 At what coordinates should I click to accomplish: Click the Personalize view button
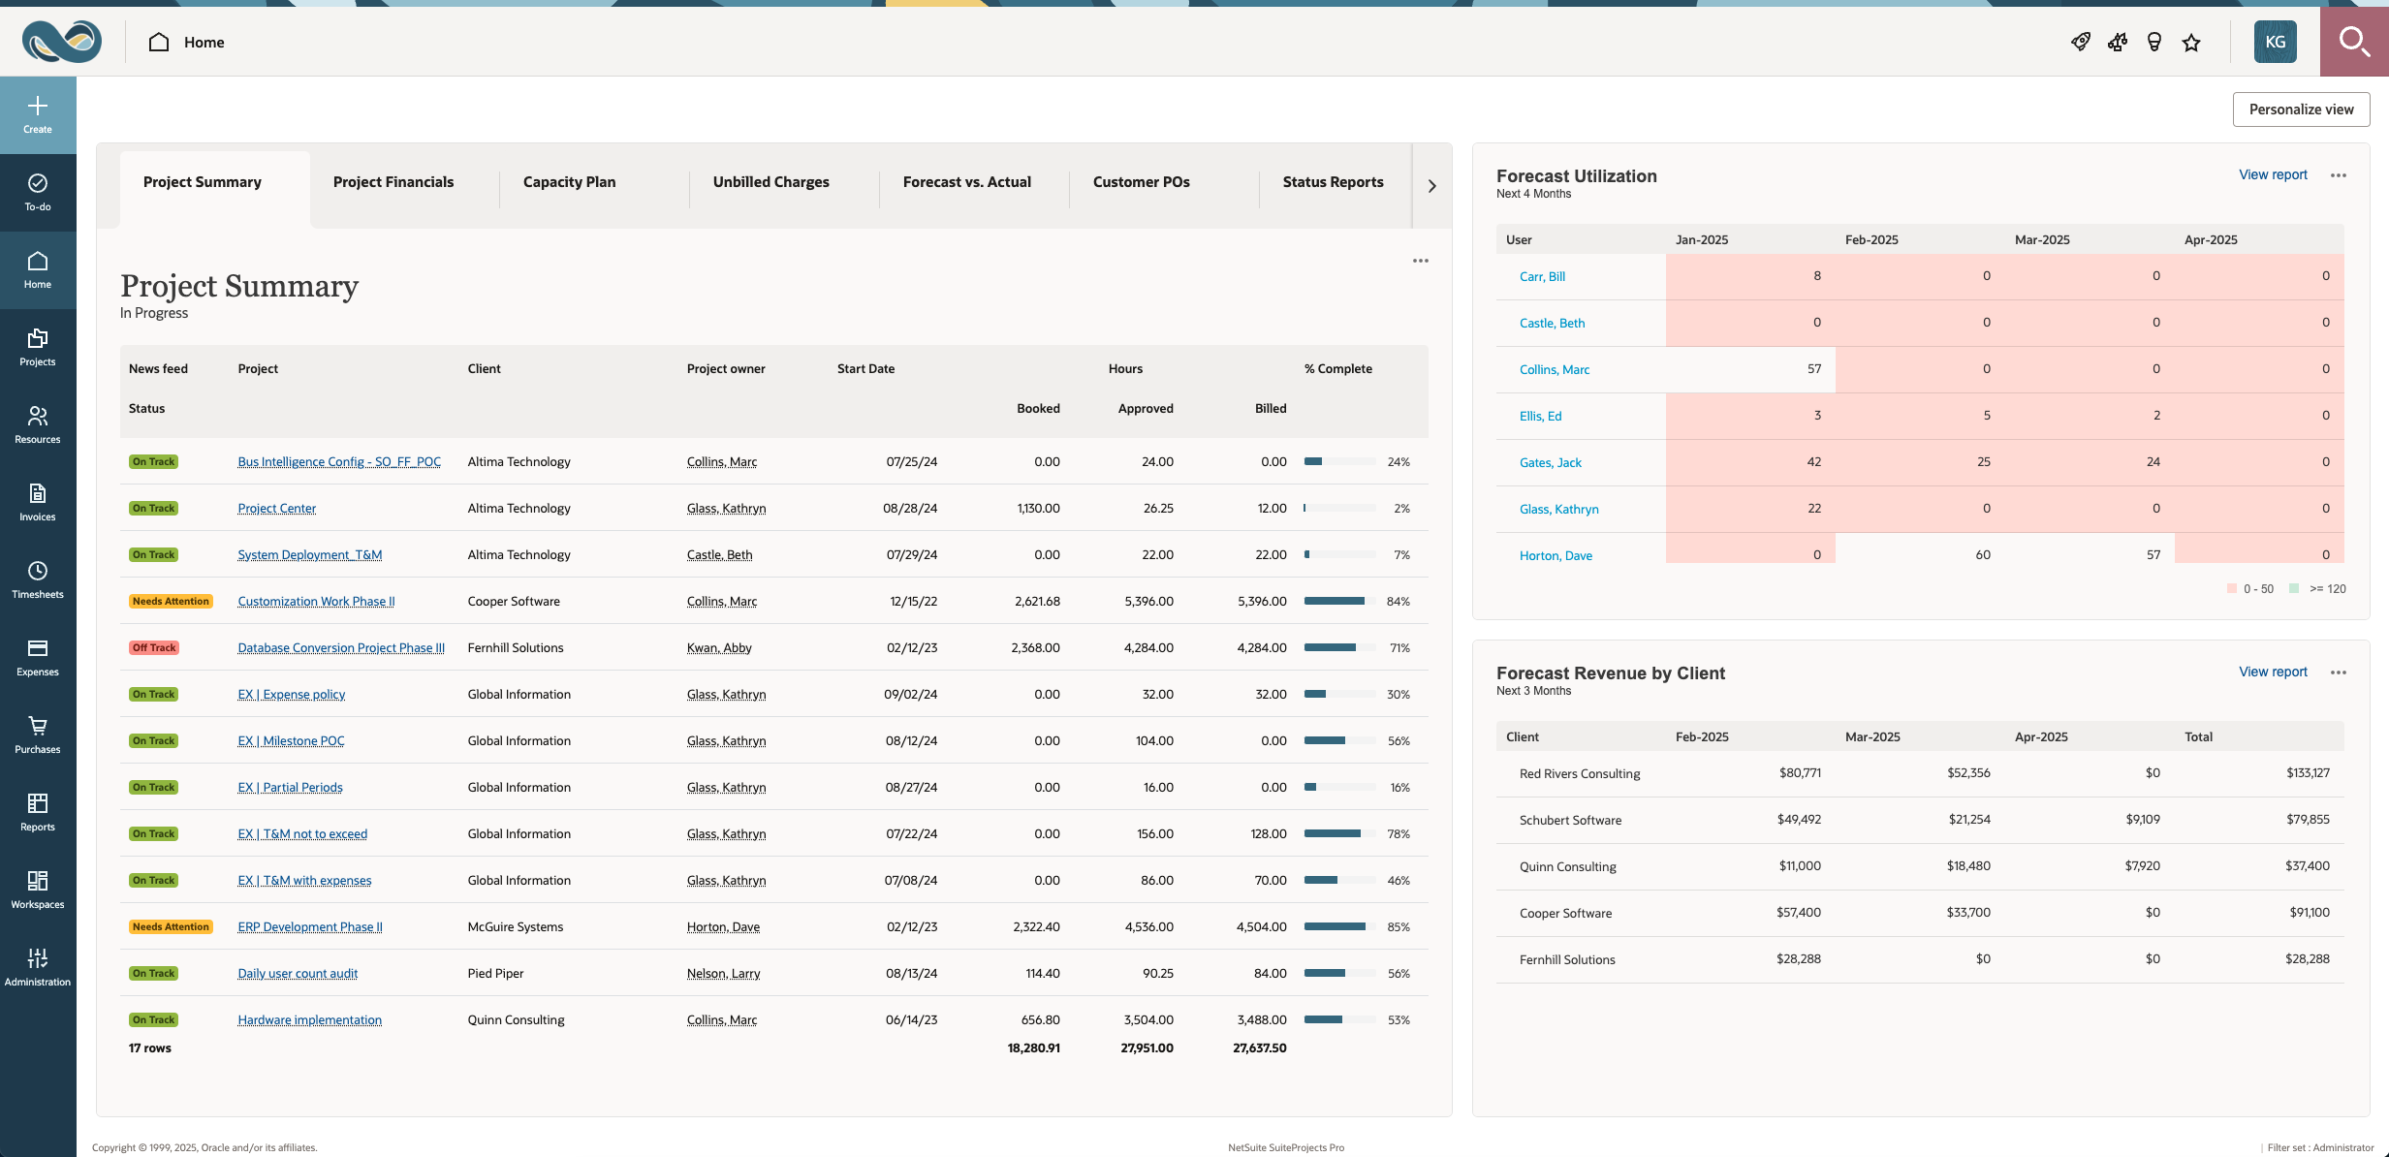coord(2301,109)
